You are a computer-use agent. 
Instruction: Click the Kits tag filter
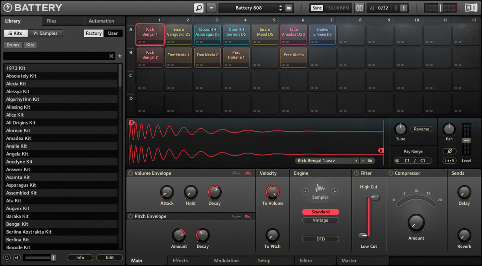(x=30, y=45)
